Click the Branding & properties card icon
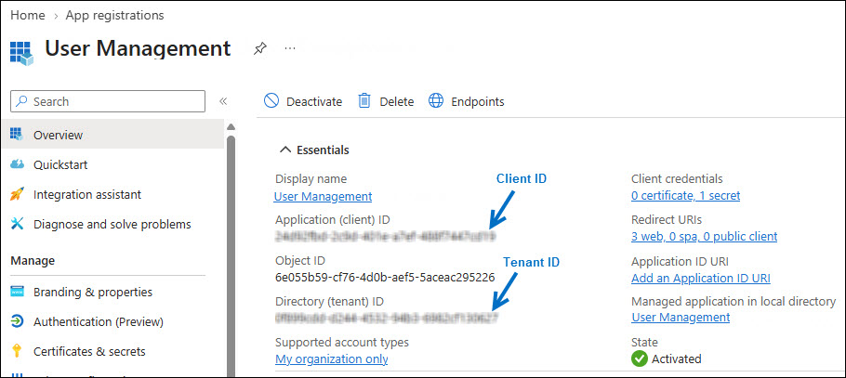This screenshot has width=846, height=378. click(x=17, y=292)
